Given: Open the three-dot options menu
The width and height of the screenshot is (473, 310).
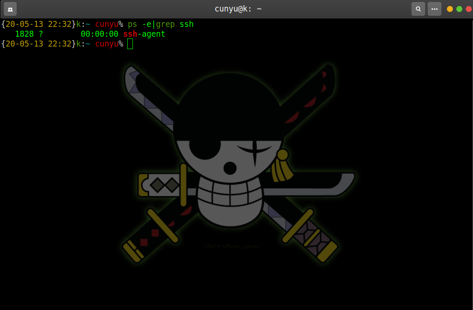Looking at the screenshot, I should tap(434, 9).
